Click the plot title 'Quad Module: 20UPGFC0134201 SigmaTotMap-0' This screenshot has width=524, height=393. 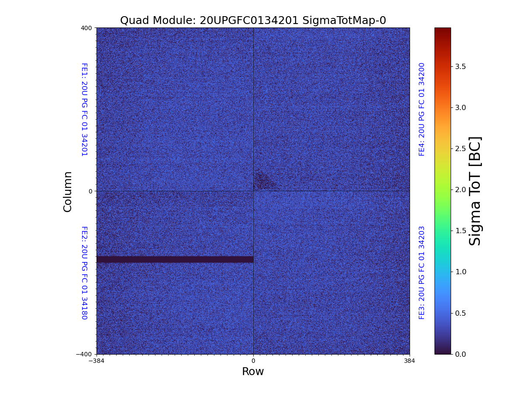point(253,21)
